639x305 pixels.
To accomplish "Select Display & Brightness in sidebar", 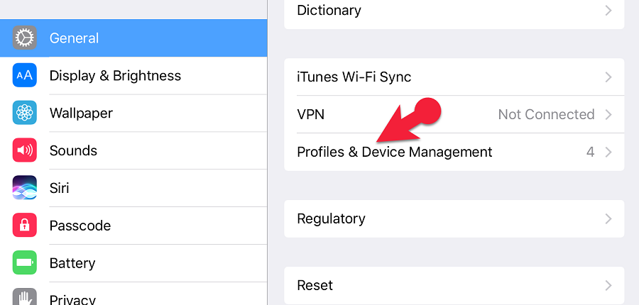I will point(115,76).
